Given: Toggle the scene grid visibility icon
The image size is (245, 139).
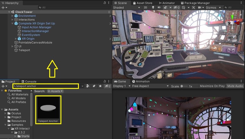Looking at the screenshot, I should point(183,8).
